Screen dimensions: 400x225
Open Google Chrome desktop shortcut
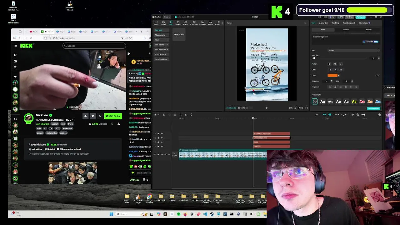click(x=149, y=198)
